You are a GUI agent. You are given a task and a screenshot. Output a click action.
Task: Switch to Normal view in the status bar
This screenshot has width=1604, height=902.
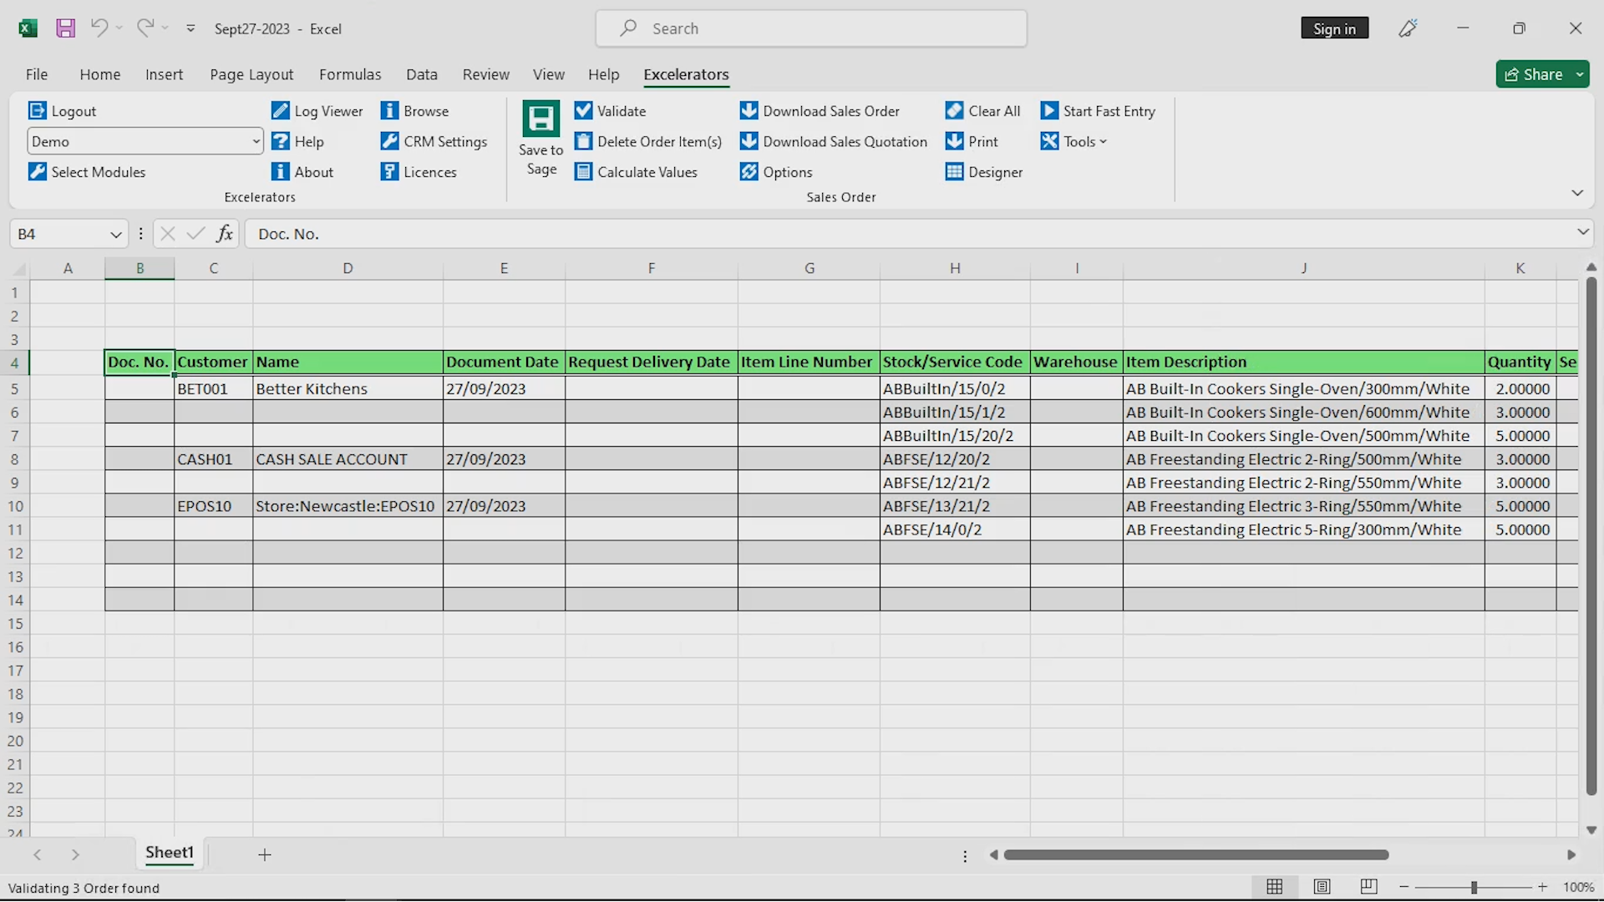[x=1275, y=887]
